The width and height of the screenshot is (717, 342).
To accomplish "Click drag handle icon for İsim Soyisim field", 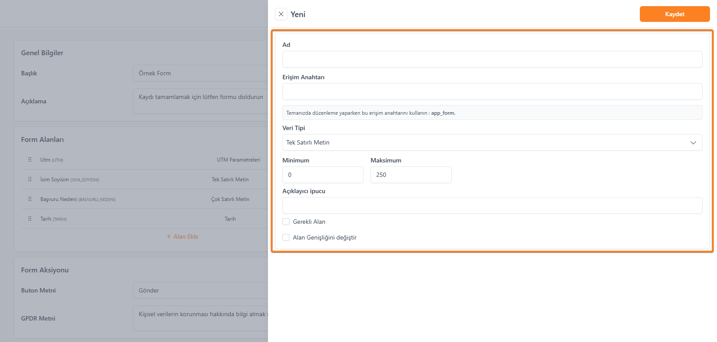I will (x=30, y=180).
